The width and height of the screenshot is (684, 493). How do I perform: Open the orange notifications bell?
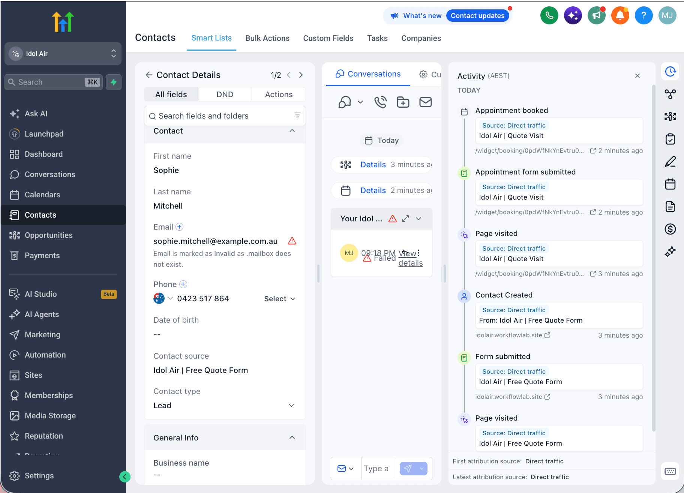pyautogui.click(x=620, y=15)
